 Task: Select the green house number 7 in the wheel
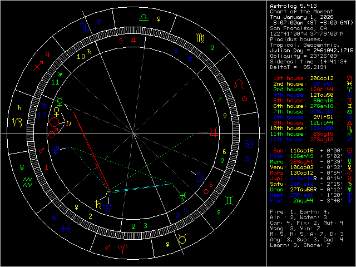click(220, 99)
